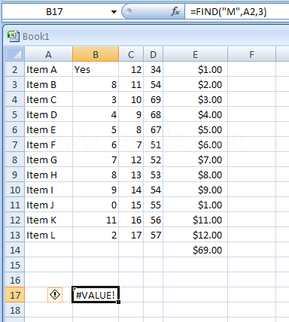Click the fill handle of cell B17
Screen dimensions: 289x322
pos(118,302)
